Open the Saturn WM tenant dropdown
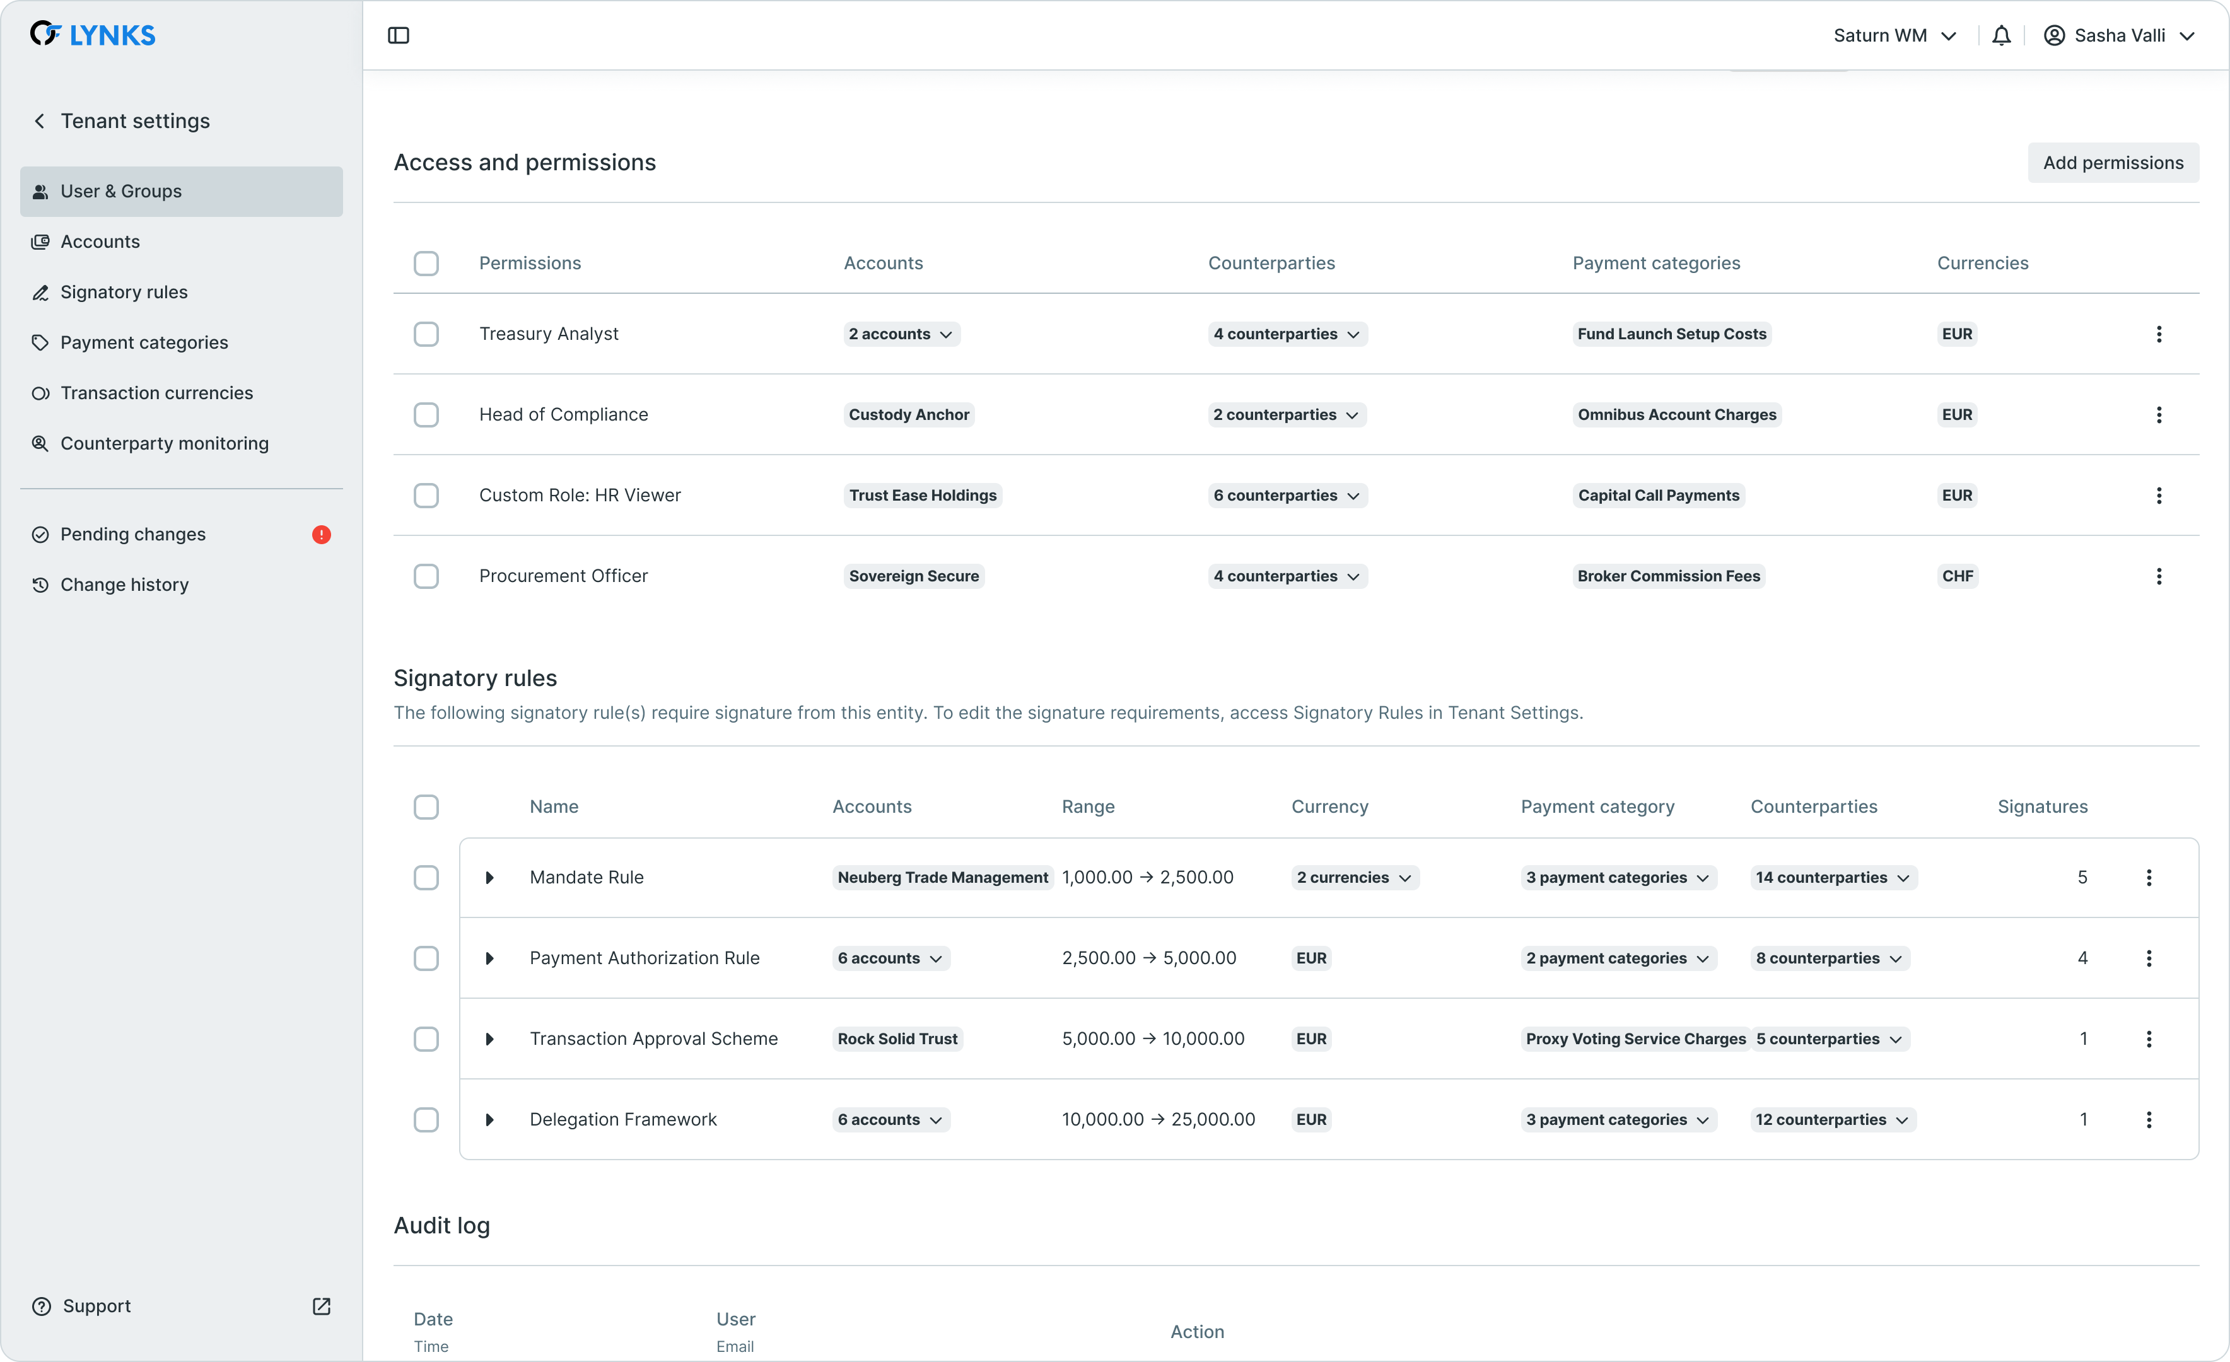 [1894, 35]
